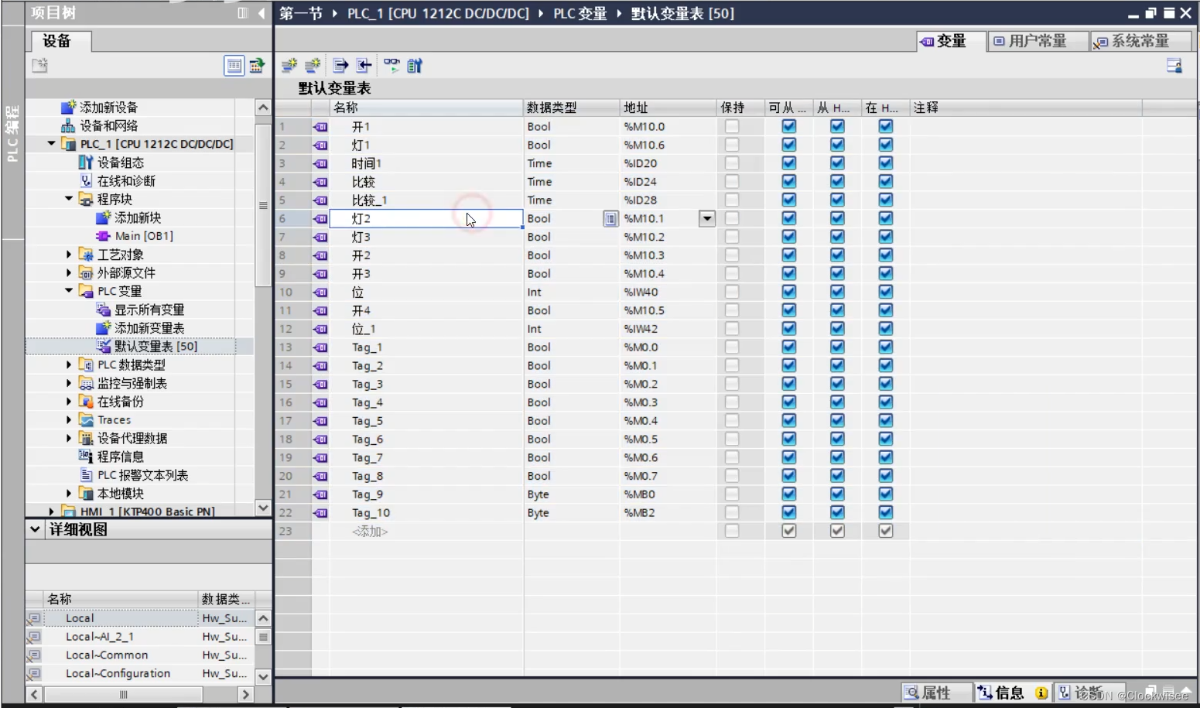Click the 程序信息 tree icon

pos(86,457)
